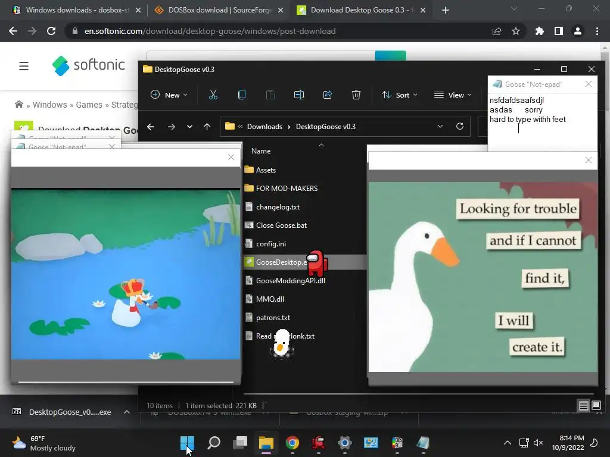Open a new Chrome tab

pyautogui.click(x=446, y=10)
